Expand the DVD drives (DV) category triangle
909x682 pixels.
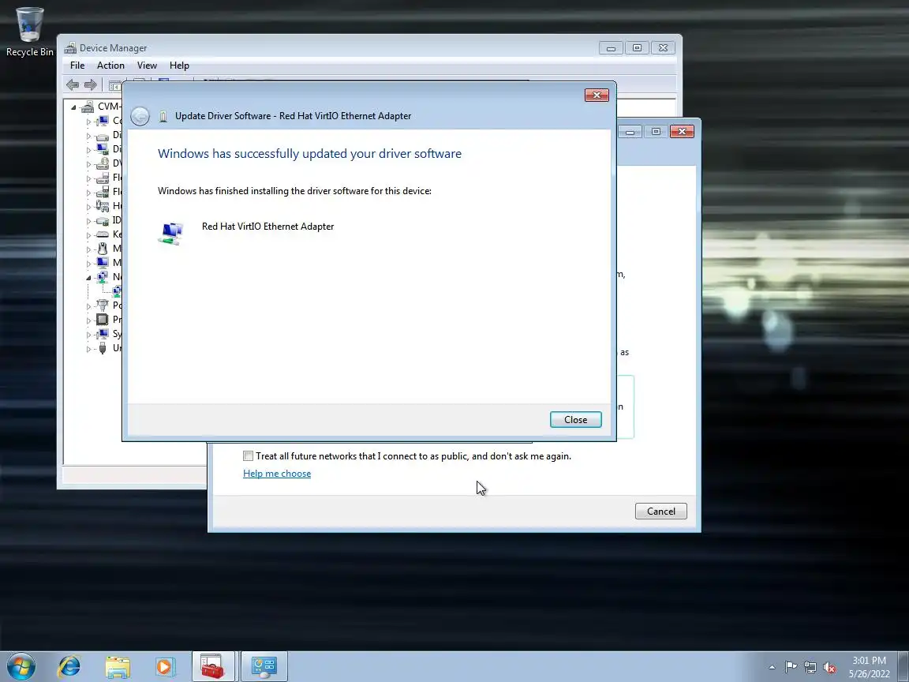tap(88, 164)
